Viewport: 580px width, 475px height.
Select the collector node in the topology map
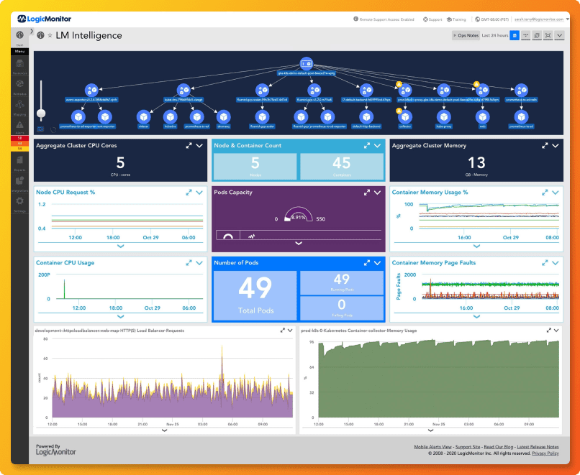tap(405, 117)
